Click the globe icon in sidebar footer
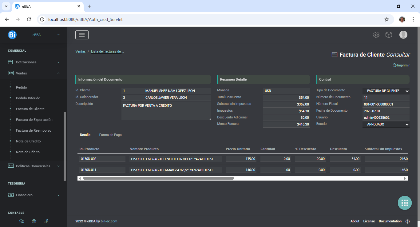The width and height of the screenshot is (420, 227). click(x=34, y=221)
